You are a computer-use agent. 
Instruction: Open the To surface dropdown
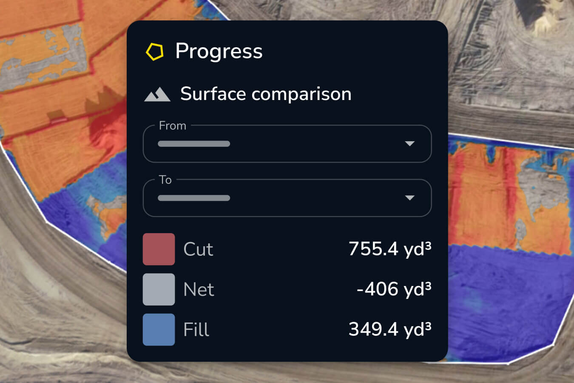287,198
